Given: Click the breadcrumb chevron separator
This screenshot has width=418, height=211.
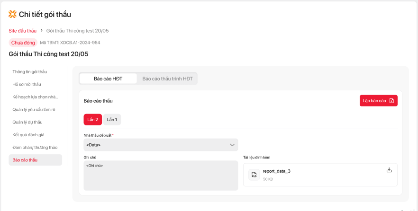Looking at the screenshot, I should [x=41, y=31].
